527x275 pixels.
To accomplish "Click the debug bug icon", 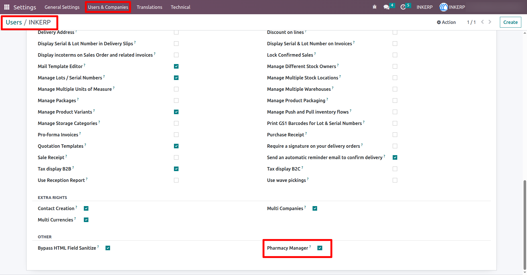I will click(x=374, y=7).
